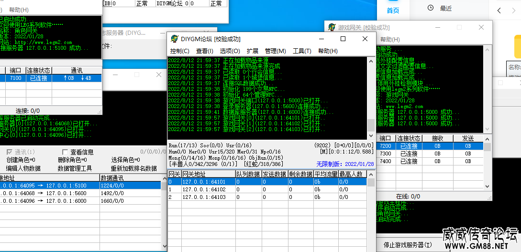Enable the 查看信息 checkbox

(x=65, y=152)
